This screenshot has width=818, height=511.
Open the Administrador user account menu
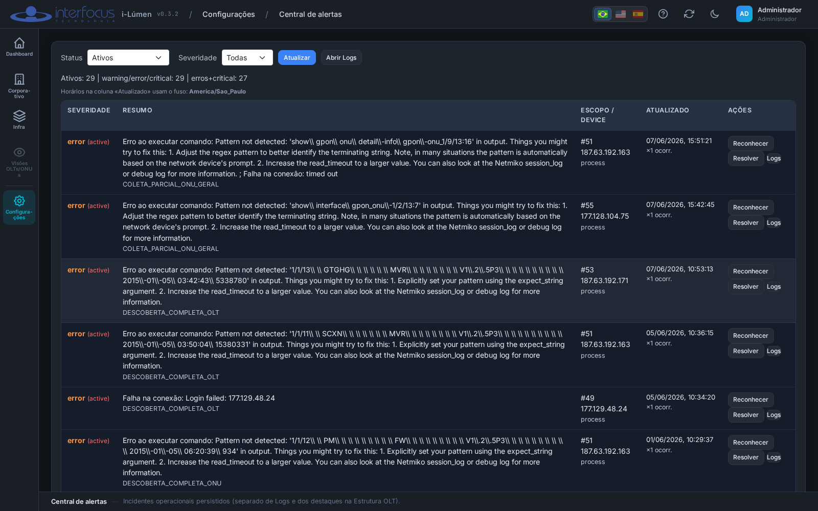coord(768,14)
